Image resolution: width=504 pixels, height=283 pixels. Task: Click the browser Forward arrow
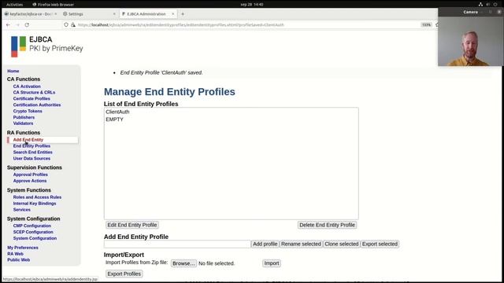[x=17, y=24]
